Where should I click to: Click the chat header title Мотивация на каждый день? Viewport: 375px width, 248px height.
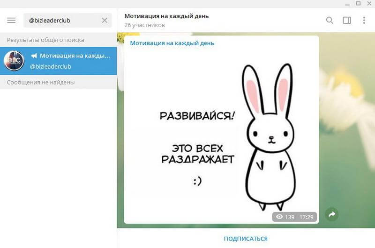pos(166,16)
